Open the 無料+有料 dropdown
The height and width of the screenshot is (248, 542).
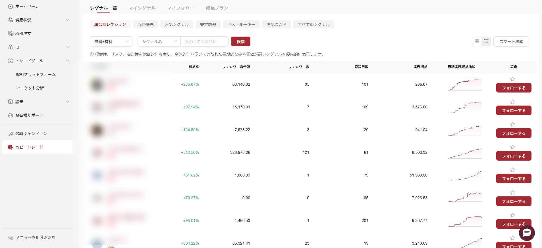click(111, 41)
